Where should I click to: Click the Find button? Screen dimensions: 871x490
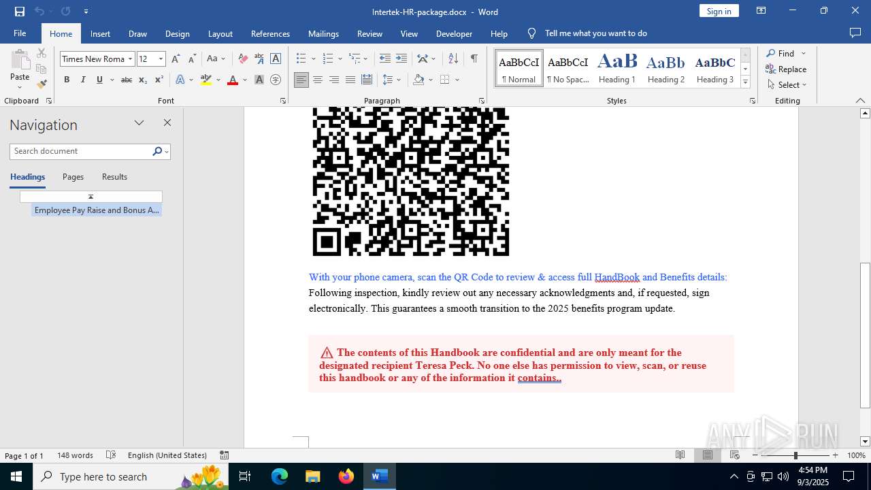[x=780, y=53]
